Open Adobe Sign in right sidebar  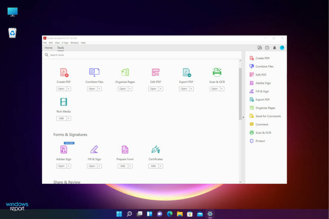pos(260,83)
